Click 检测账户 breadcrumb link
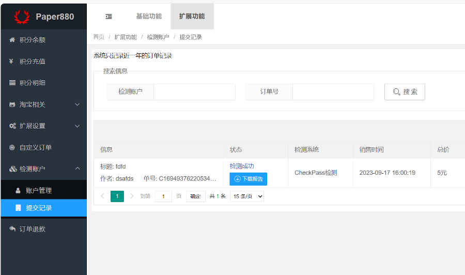This screenshot has width=465, height=275. click(x=158, y=37)
